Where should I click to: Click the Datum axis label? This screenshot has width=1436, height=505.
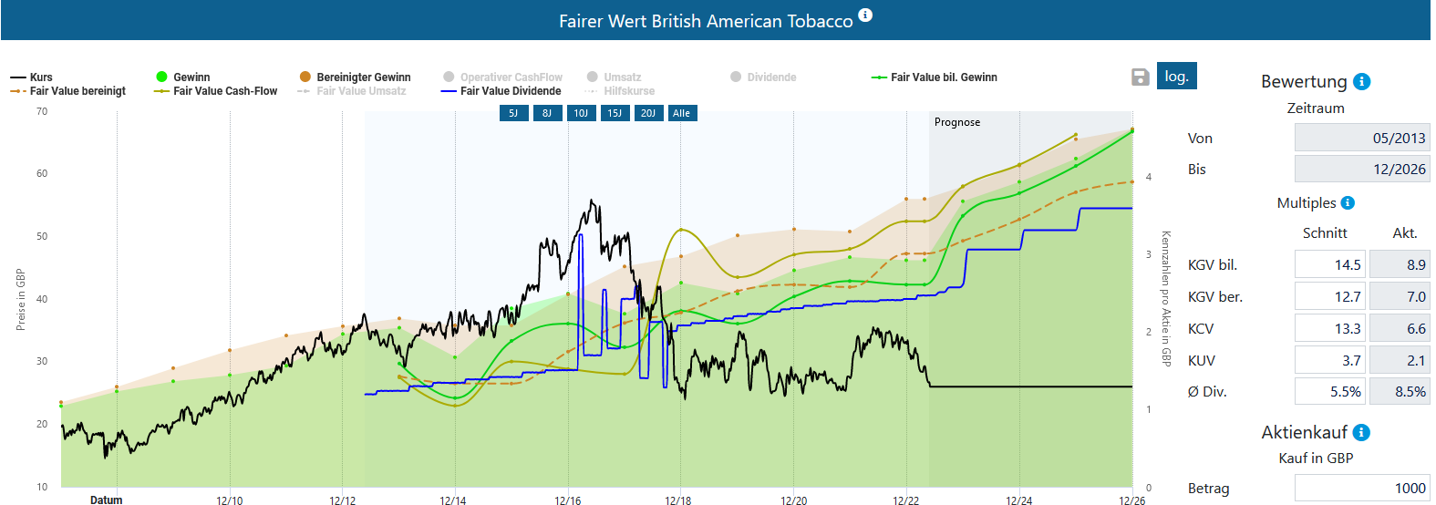coord(106,500)
